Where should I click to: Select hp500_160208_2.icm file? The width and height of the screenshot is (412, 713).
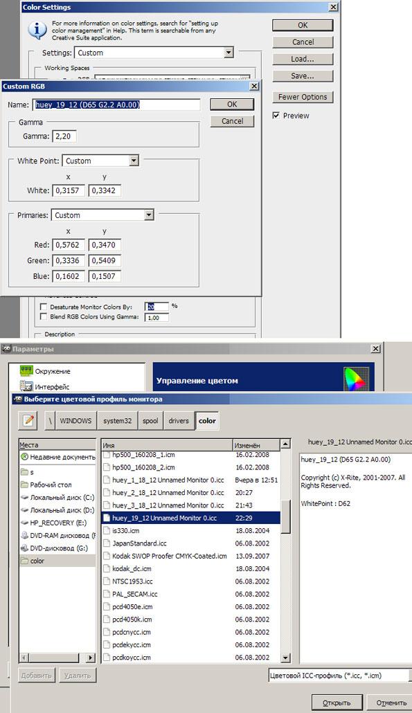pos(191,467)
